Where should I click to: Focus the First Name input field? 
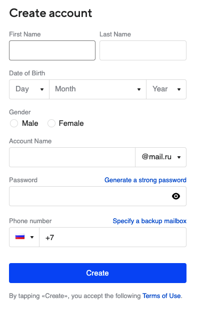pyautogui.click(x=52, y=50)
